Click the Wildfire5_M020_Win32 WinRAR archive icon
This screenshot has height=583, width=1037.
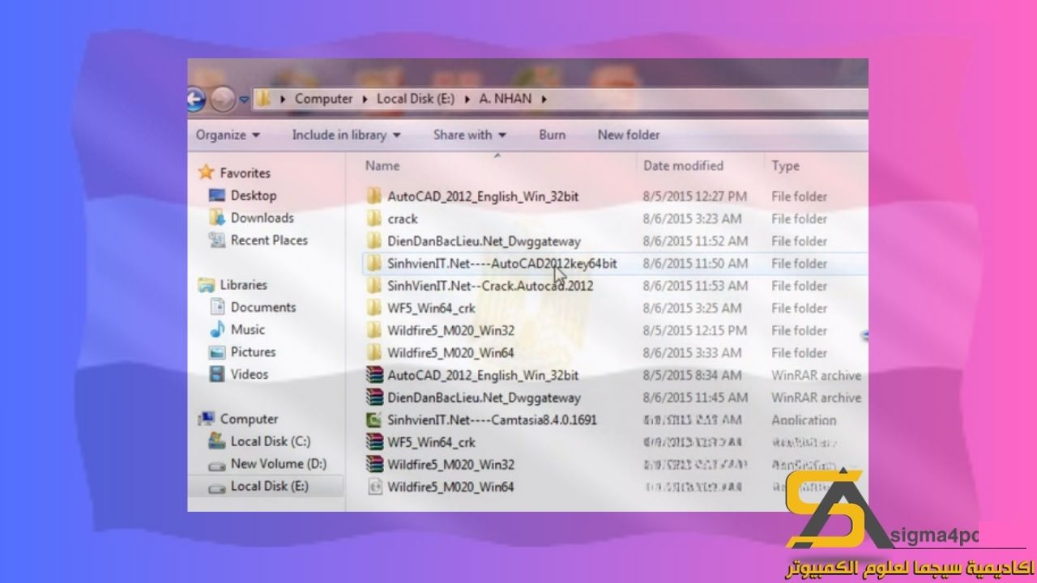373,465
